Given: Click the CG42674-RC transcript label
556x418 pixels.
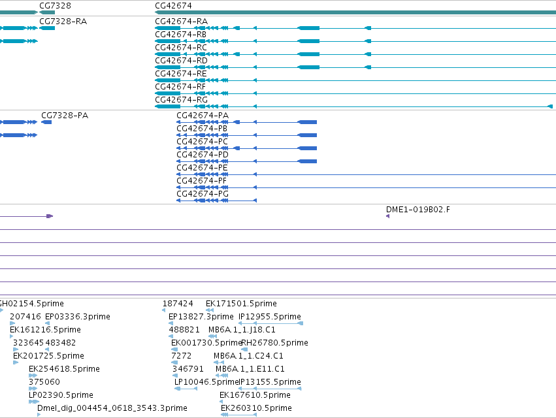Looking at the screenshot, I should coord(181,48).
